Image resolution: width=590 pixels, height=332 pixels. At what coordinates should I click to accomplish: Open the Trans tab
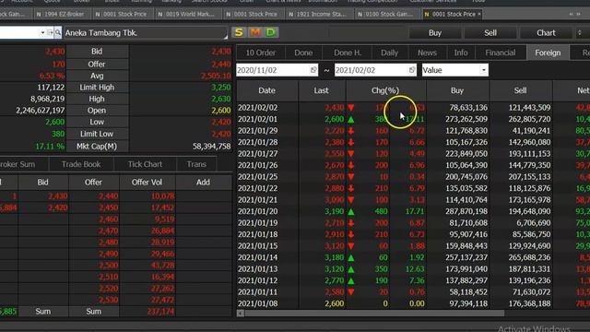[196, 164]
